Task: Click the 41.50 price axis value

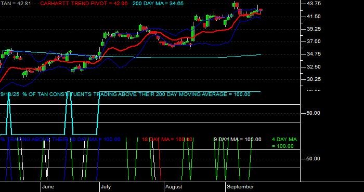Action: pyautogui.click(x=314, y=17)
